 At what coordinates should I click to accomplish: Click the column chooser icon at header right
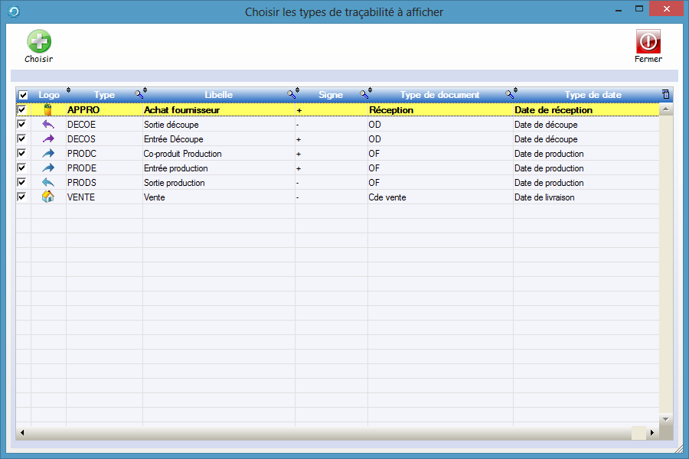coord(665,95)
